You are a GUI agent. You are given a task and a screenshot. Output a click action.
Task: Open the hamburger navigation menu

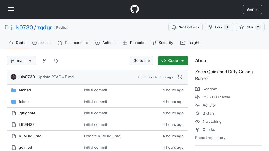click(x=11, y=9)
